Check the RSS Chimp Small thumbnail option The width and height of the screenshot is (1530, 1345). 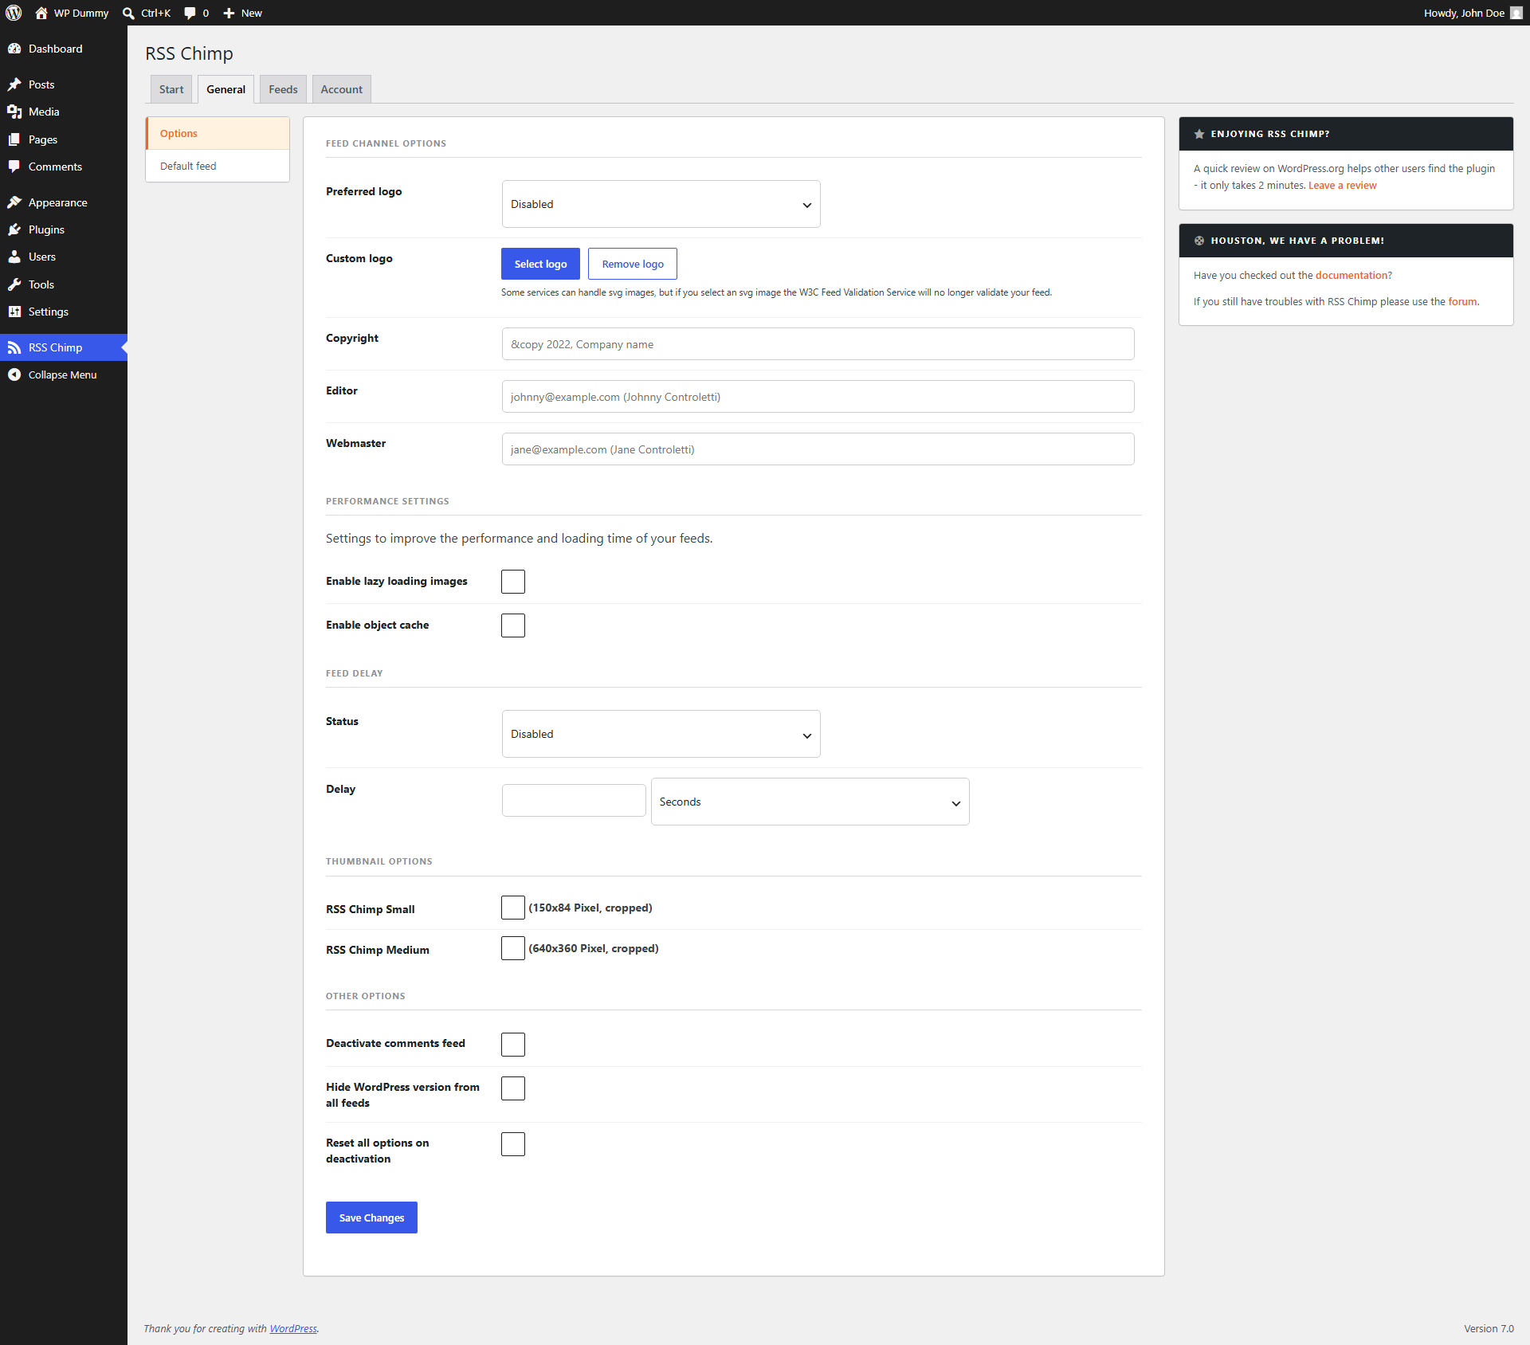point(513,908)
